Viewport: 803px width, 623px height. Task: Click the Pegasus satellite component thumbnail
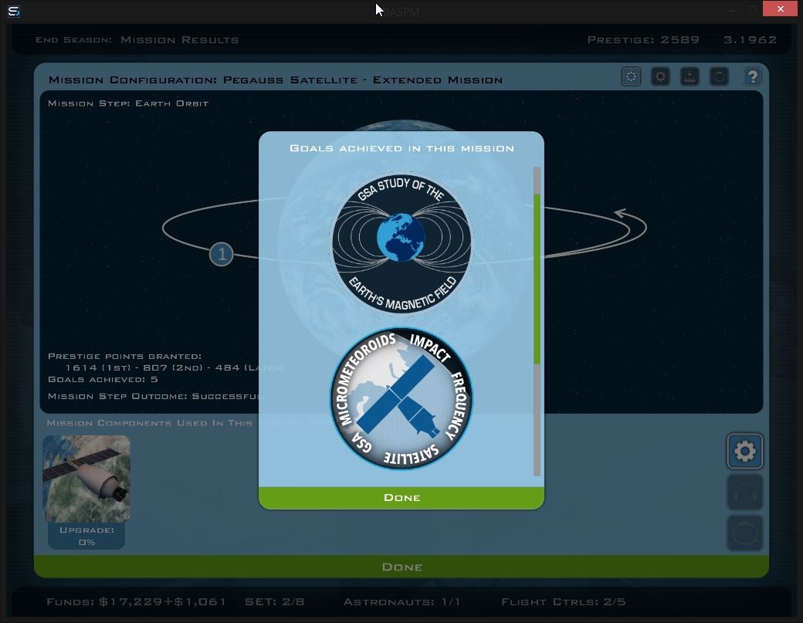tap(86, 479)
